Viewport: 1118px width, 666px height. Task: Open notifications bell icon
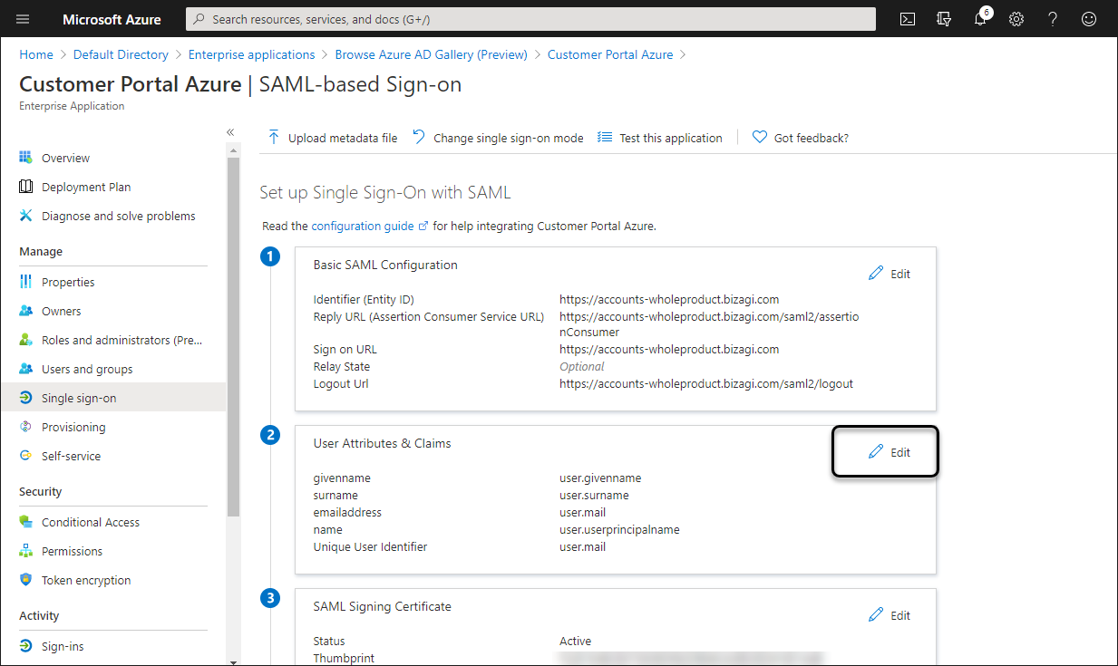point(980,19)
